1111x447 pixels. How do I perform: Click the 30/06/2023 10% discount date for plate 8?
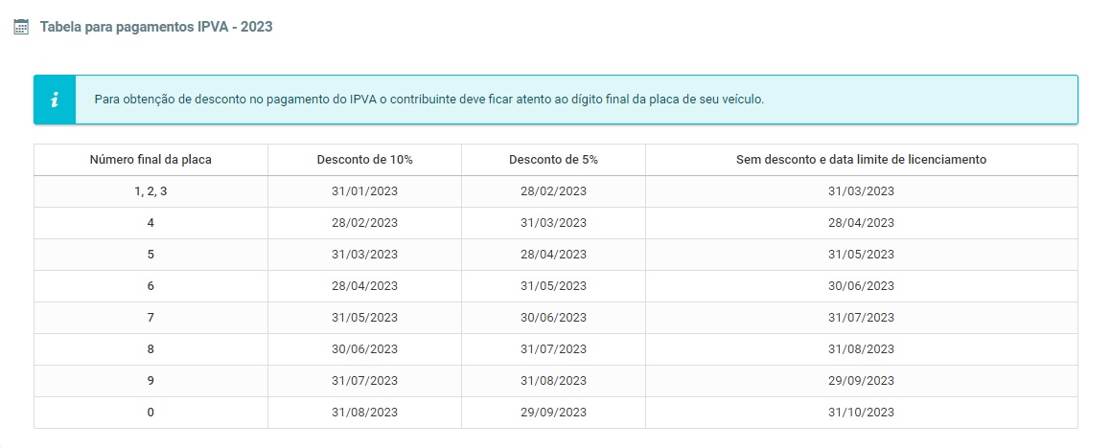365,348
